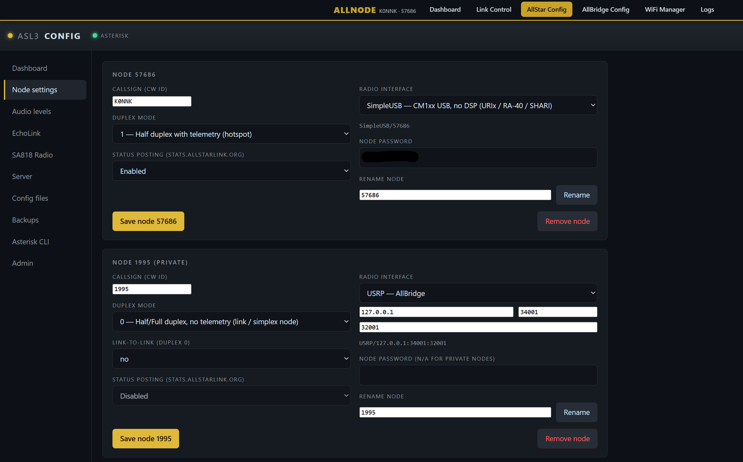Switch to the Link Control tab
Viewport: 743px width, 462px height.
pyautogui.click(x=493, y=10)
